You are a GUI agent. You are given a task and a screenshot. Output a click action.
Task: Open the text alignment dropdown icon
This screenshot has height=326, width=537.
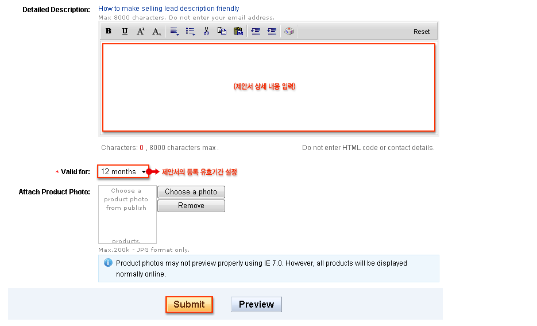(175, 32)
